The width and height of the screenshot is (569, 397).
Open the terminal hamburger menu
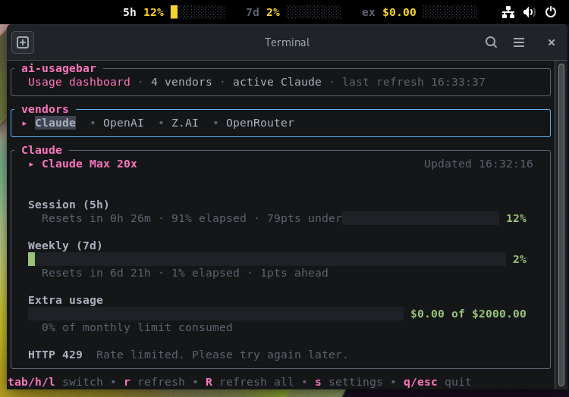[x=519, y=42]
